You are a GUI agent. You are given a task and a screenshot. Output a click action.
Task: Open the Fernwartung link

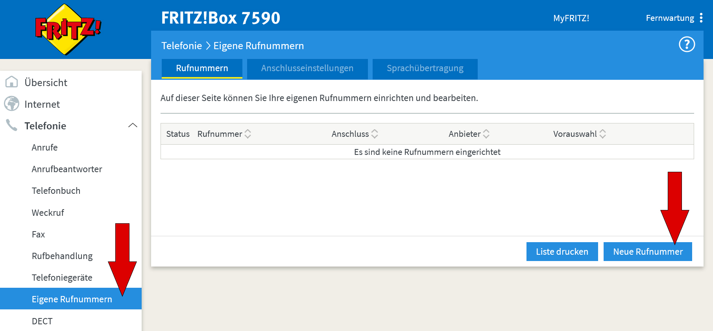point(670,18)
